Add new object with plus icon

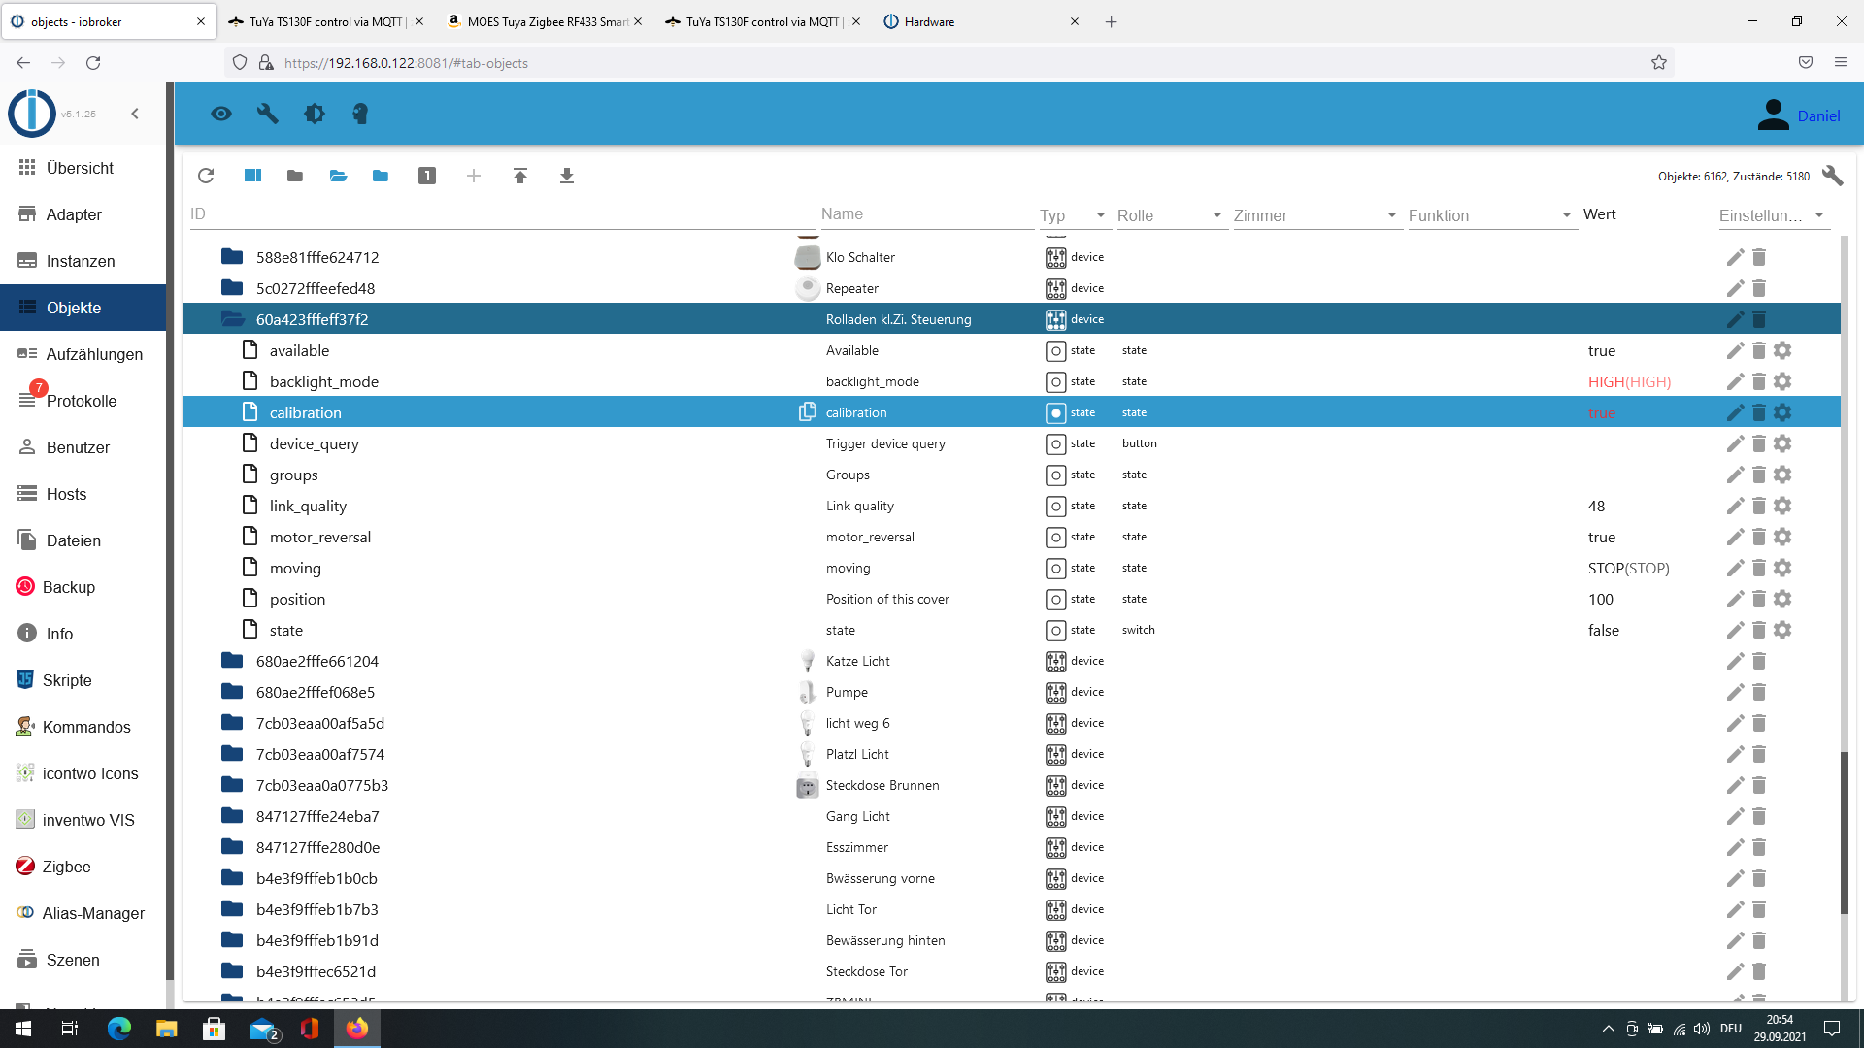point(474,176)
